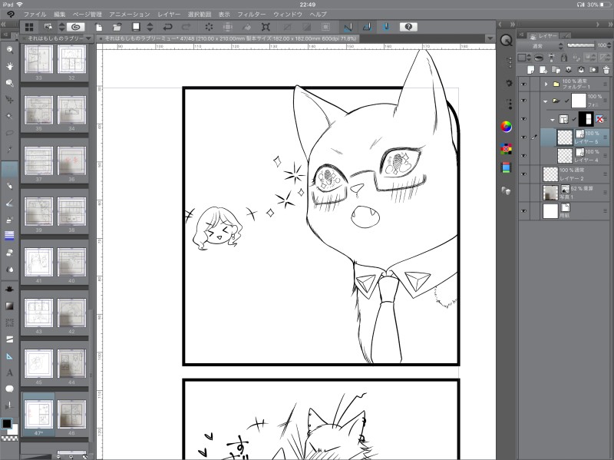The width and height of the screenshot is (614, 460).
Task: Select the Text tool
Action: pos(10,372)
